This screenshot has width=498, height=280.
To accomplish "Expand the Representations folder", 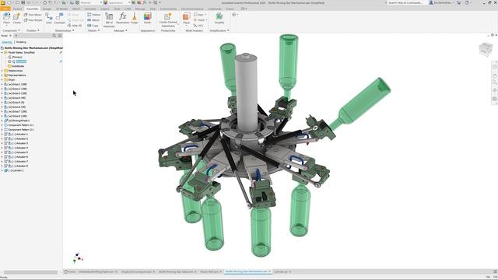I will coord(2,75).
